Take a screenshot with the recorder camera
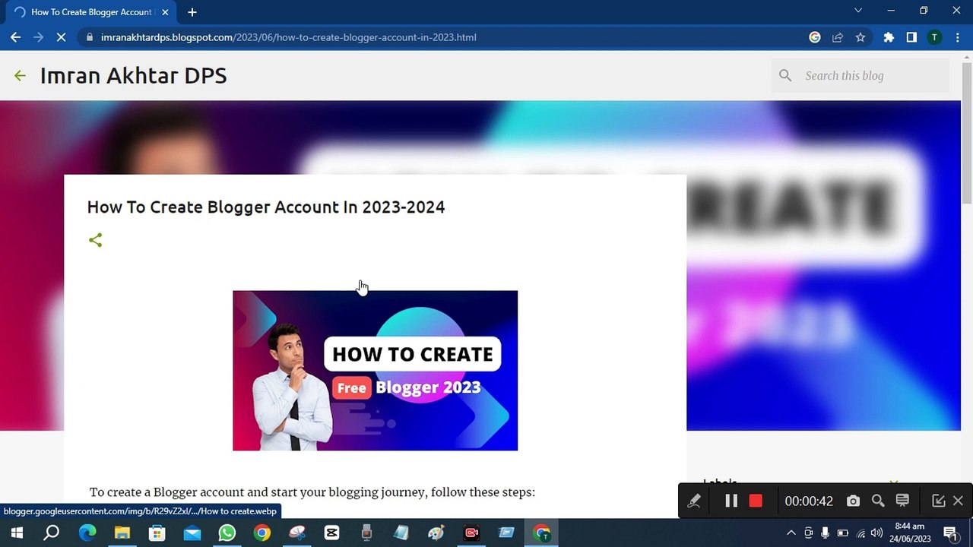Viewport: 973px width, 547px height. click(x=853, y=501)
